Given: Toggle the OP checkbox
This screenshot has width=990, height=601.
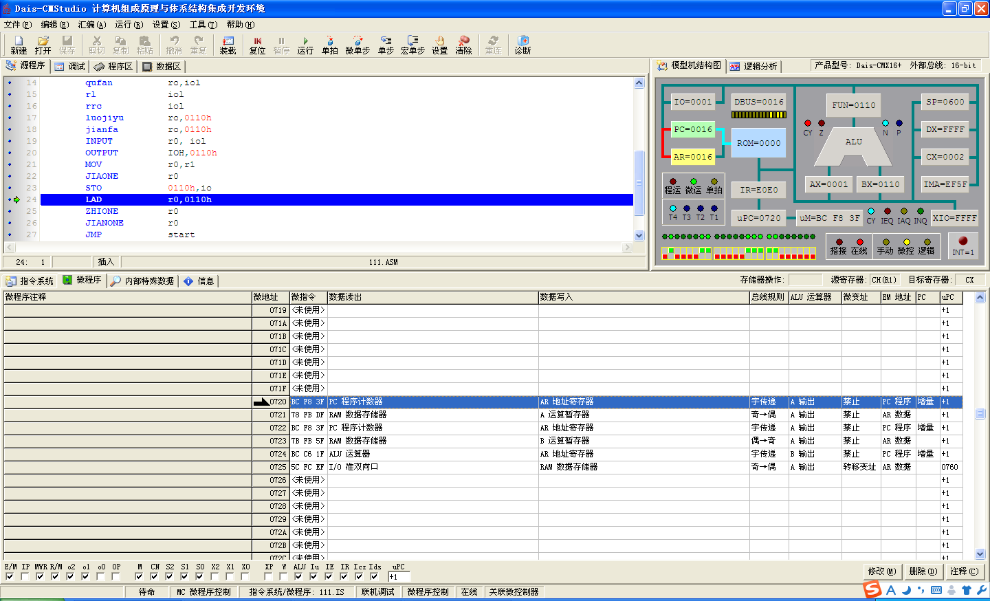Looking at the screenshot, I should click(115, 576).
